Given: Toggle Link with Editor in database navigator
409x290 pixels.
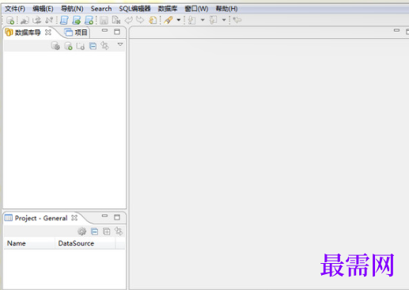Looking at the screenshot, I should coord(105,46).
